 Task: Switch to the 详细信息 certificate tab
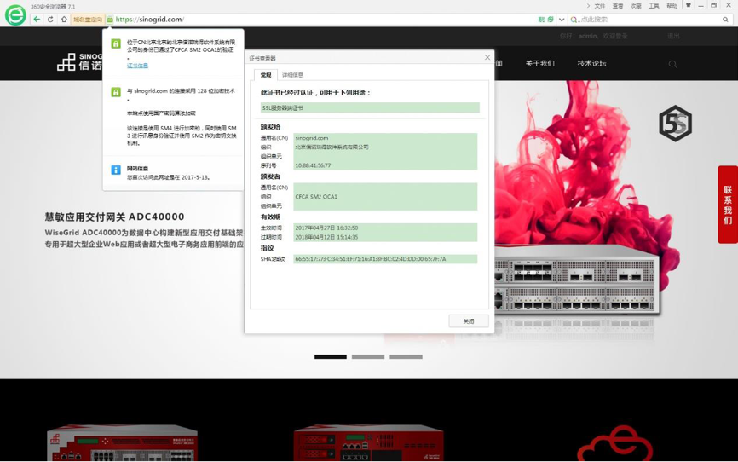tap(292, 75)
